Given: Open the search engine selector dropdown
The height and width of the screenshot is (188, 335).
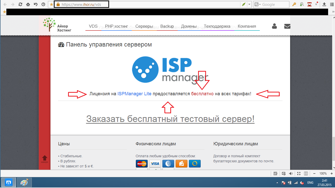Looking at the screenshot, I should [257, 4].
